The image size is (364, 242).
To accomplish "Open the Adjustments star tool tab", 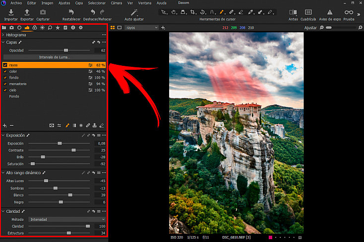I will [x=58, y=28].
